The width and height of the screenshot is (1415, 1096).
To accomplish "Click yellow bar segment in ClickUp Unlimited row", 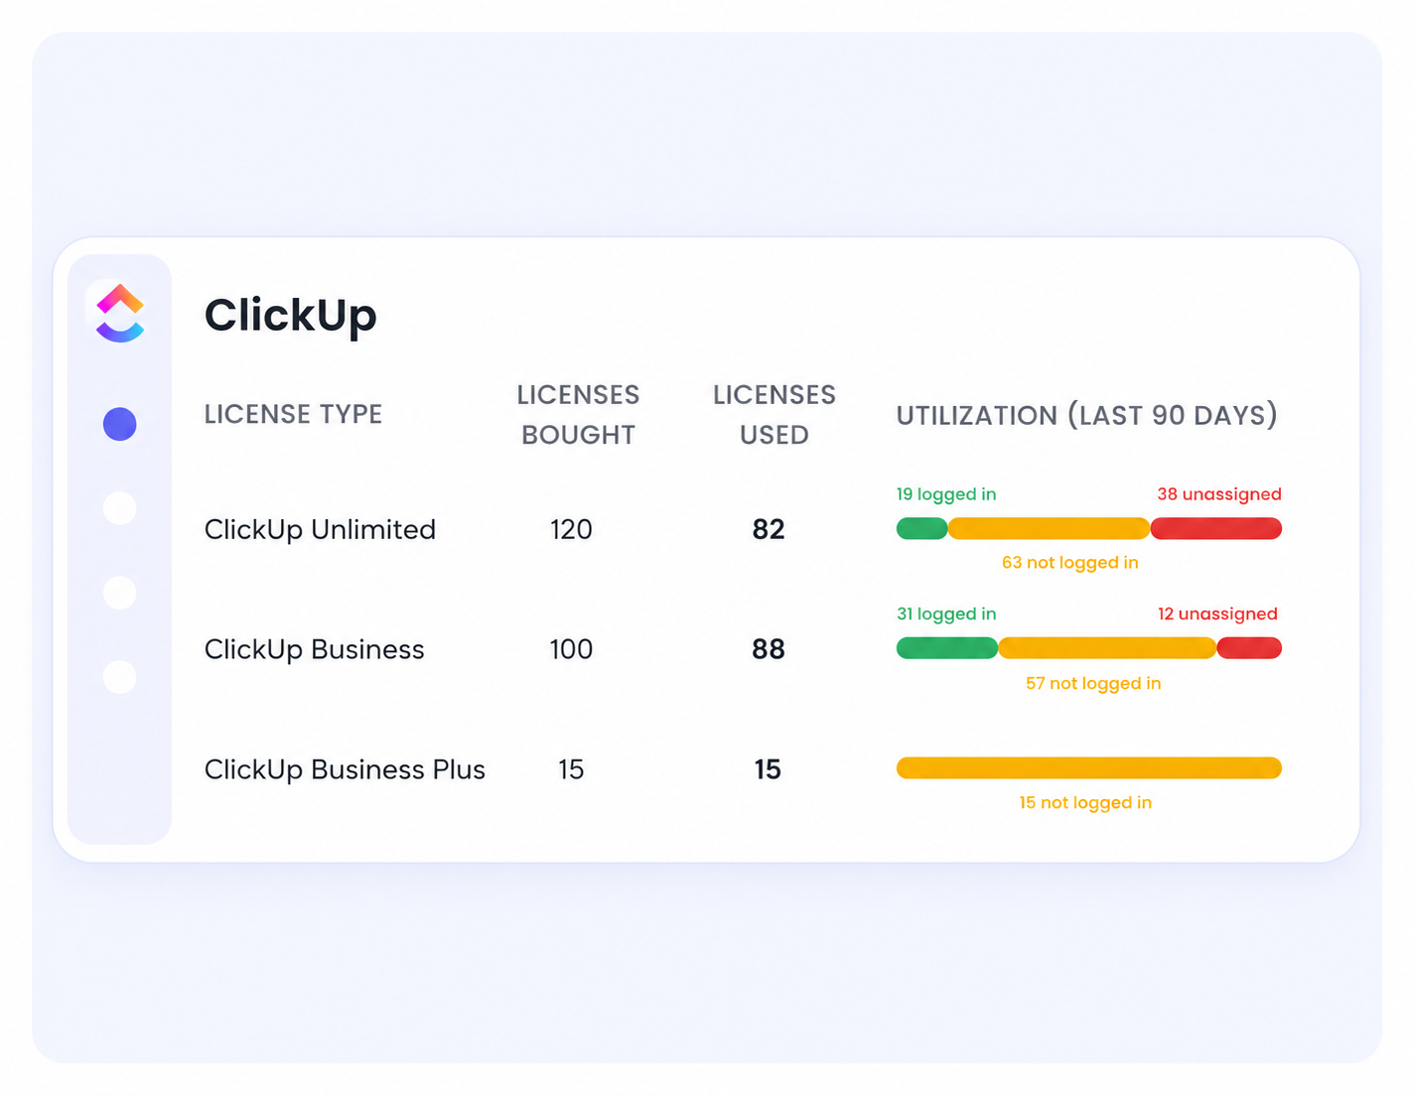I will pyautogui.click(x=1049, y=528).
